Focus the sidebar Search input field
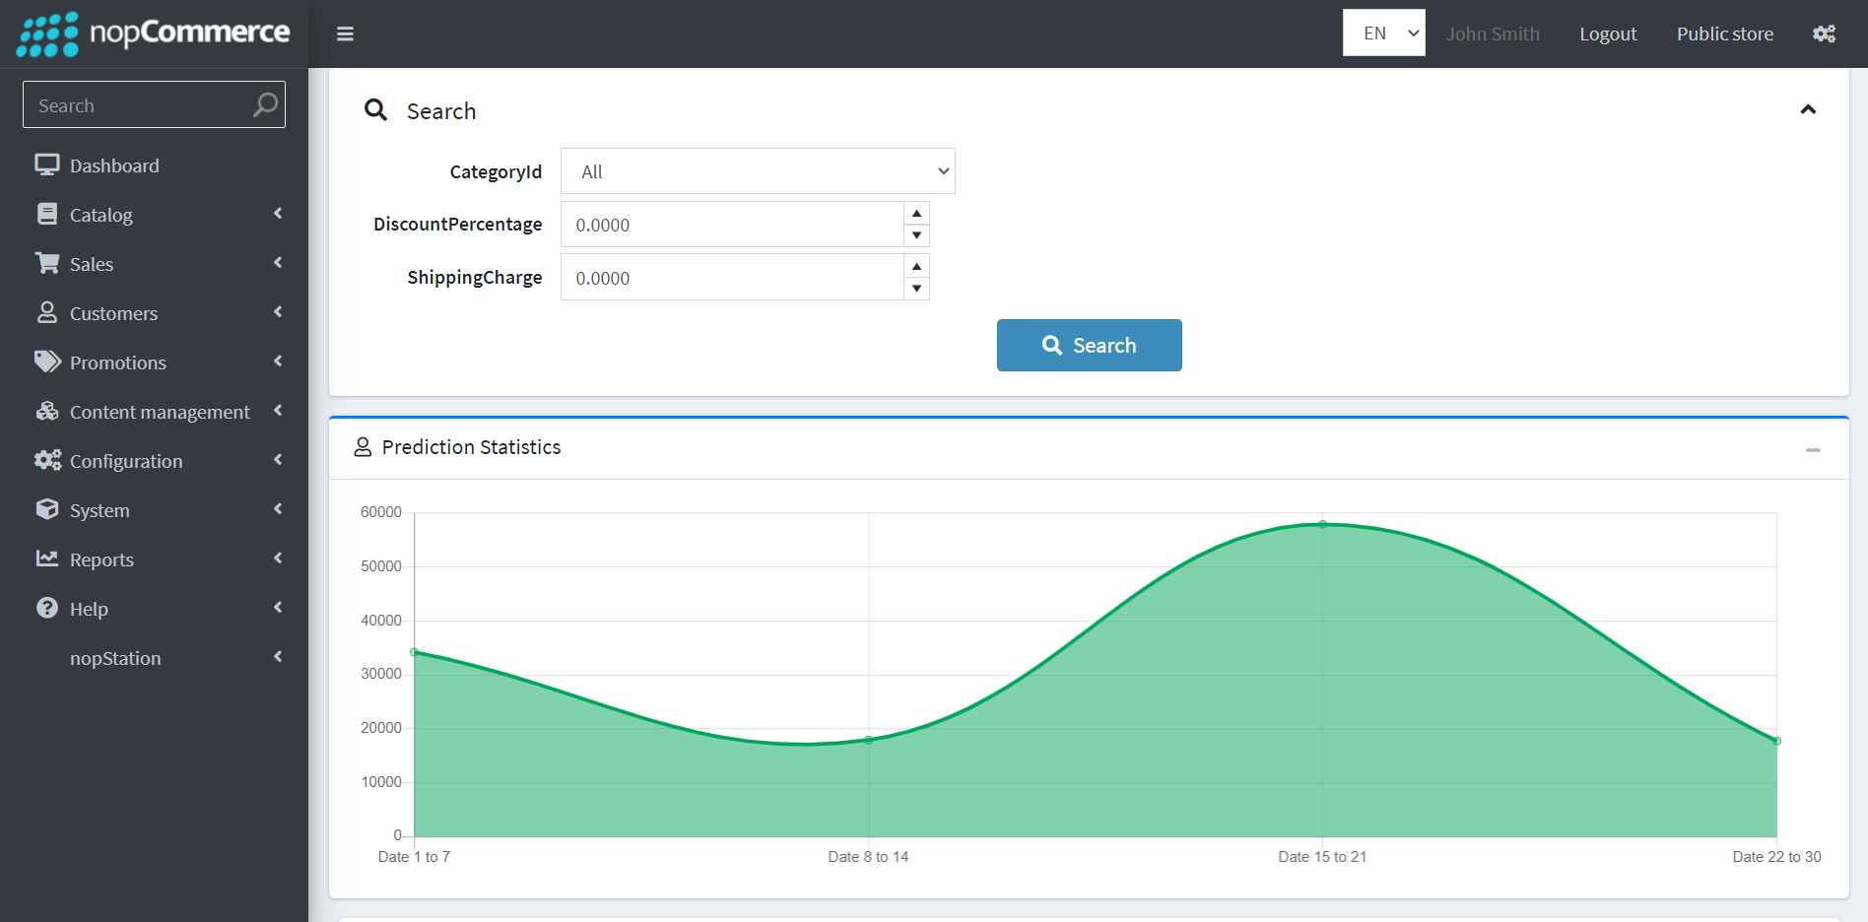 [154, 104]
